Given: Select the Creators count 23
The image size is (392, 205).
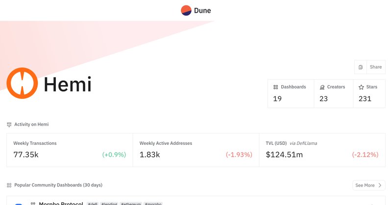Looking at the screenshot, I should [x=323, y=99].
